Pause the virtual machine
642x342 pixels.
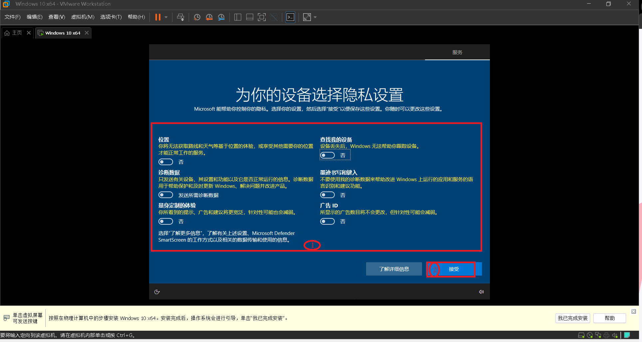(x=158, y=17)
